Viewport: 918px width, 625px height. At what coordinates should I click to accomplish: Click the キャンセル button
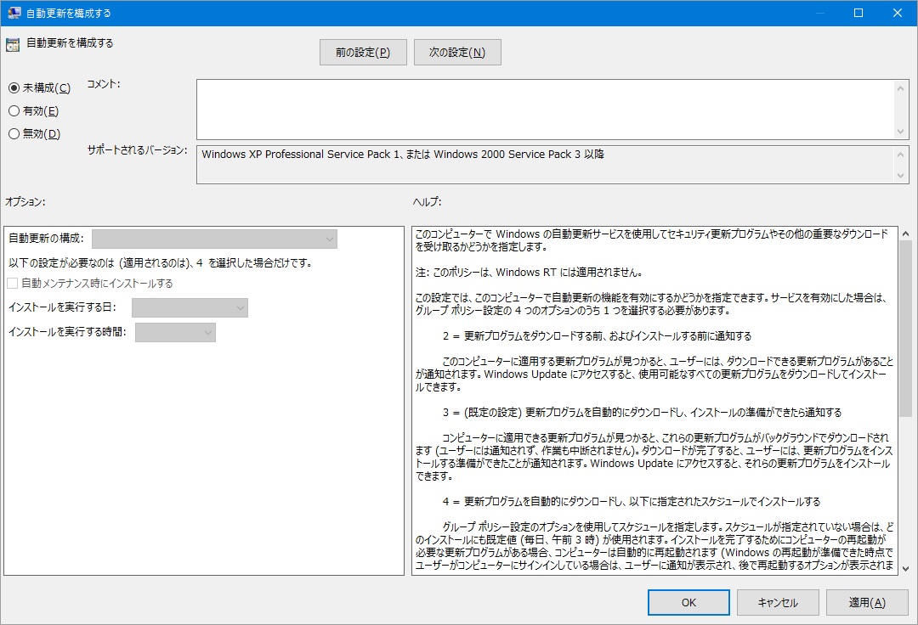click(778, 603)
